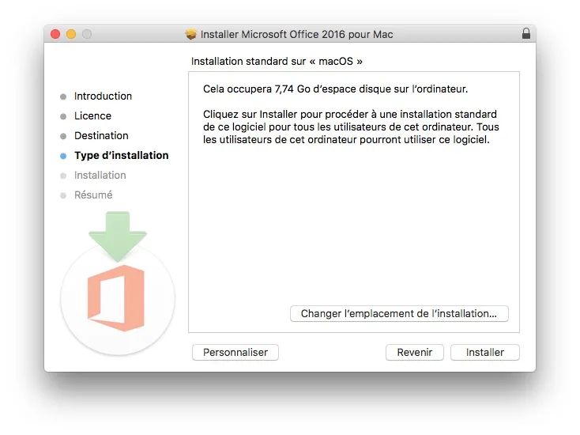The height and width of the screenshot is (435, 580).
Task: Click the window title Installer Microsoft Office 2016
Action: coord(296,35)
